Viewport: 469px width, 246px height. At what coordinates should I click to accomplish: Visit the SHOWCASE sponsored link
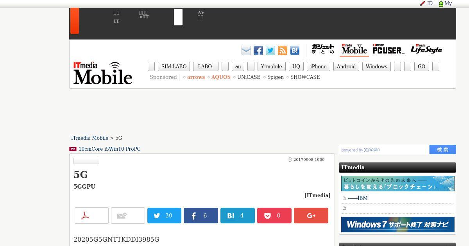(305, 77)
